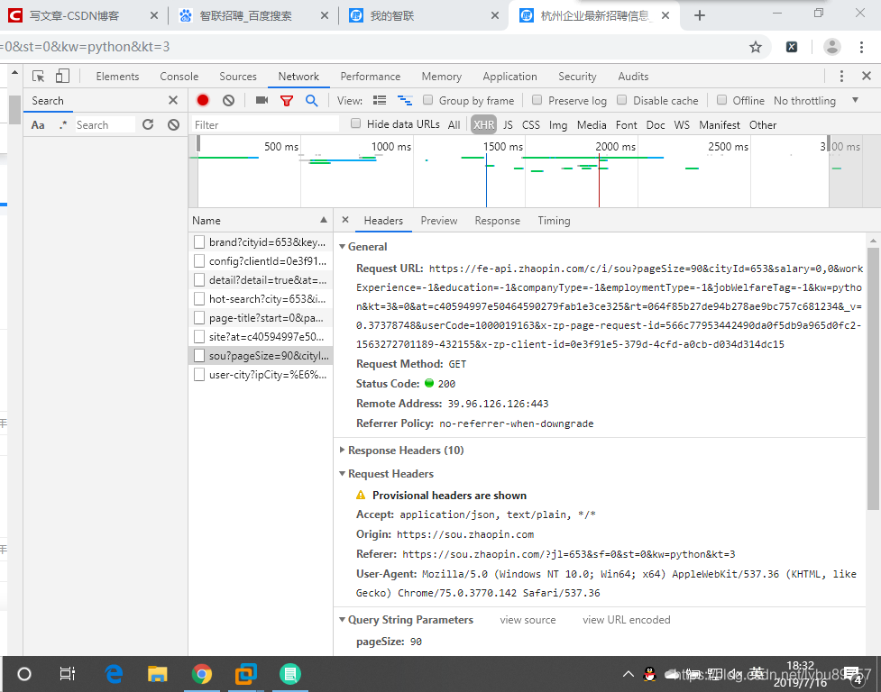Open Cortana search circle on taskbar

(x=24, y=673)
